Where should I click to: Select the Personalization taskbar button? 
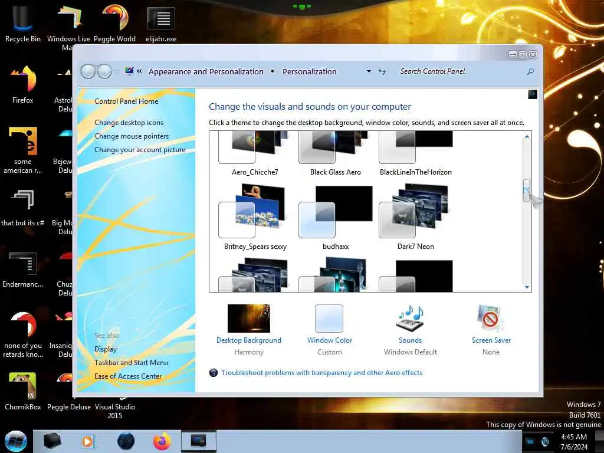(x=199, y=441)
